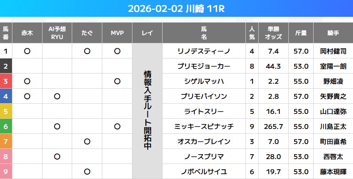Click the red horse number 3 cell

point(6,82)
